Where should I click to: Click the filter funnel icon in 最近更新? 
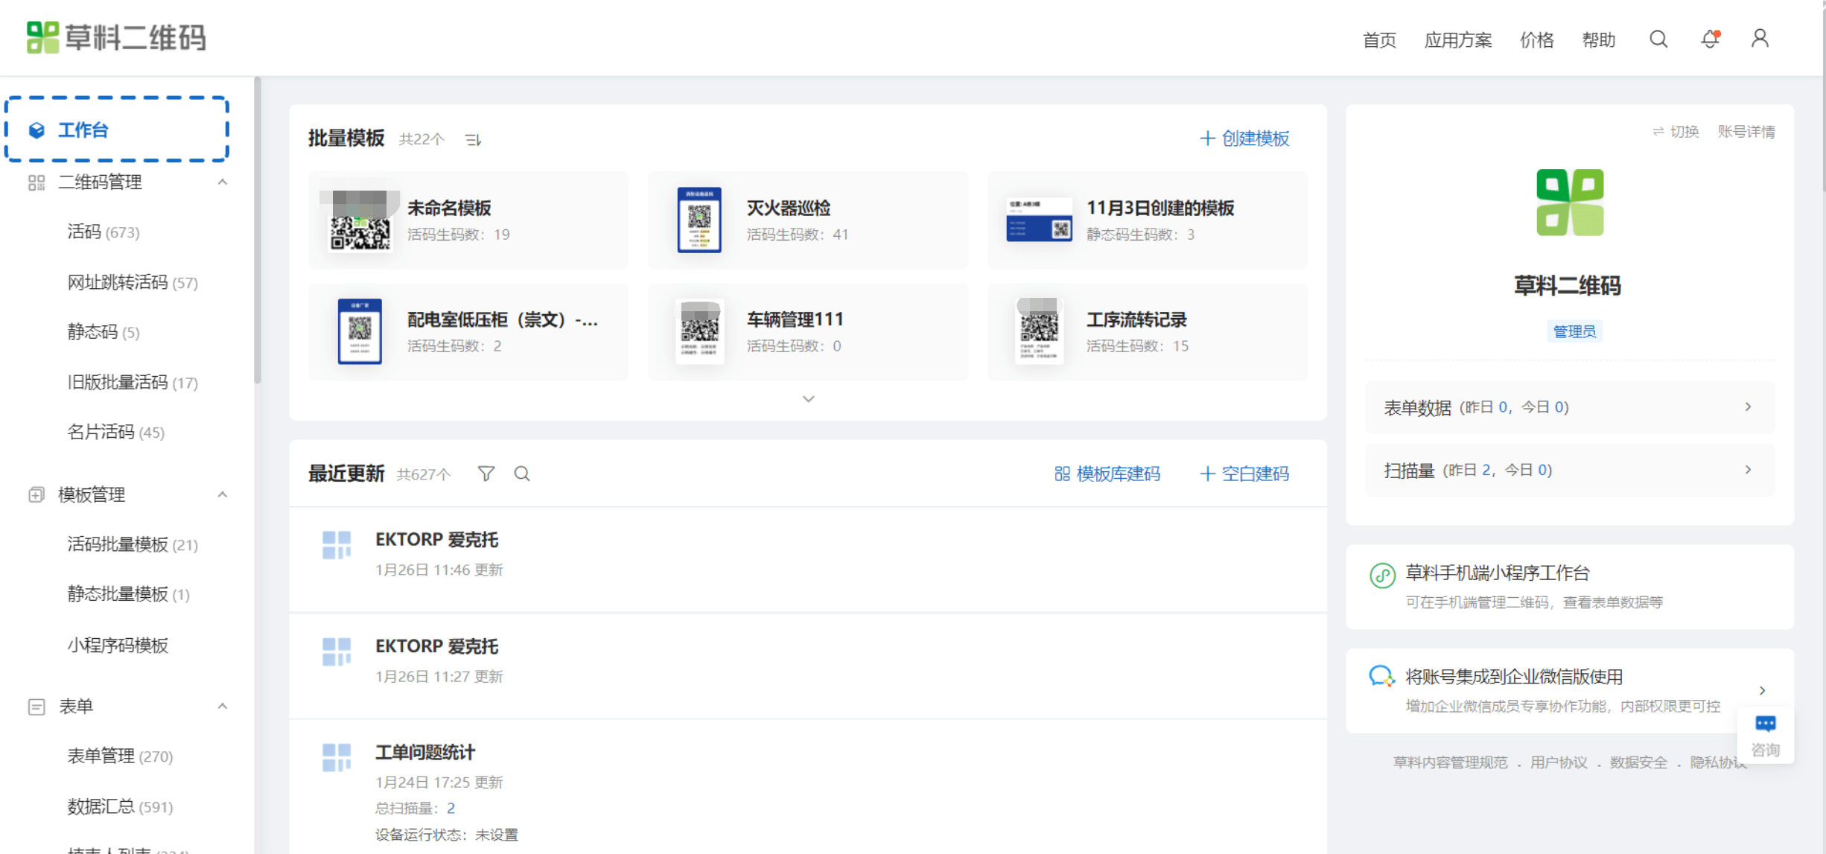(x=486, y=474)
